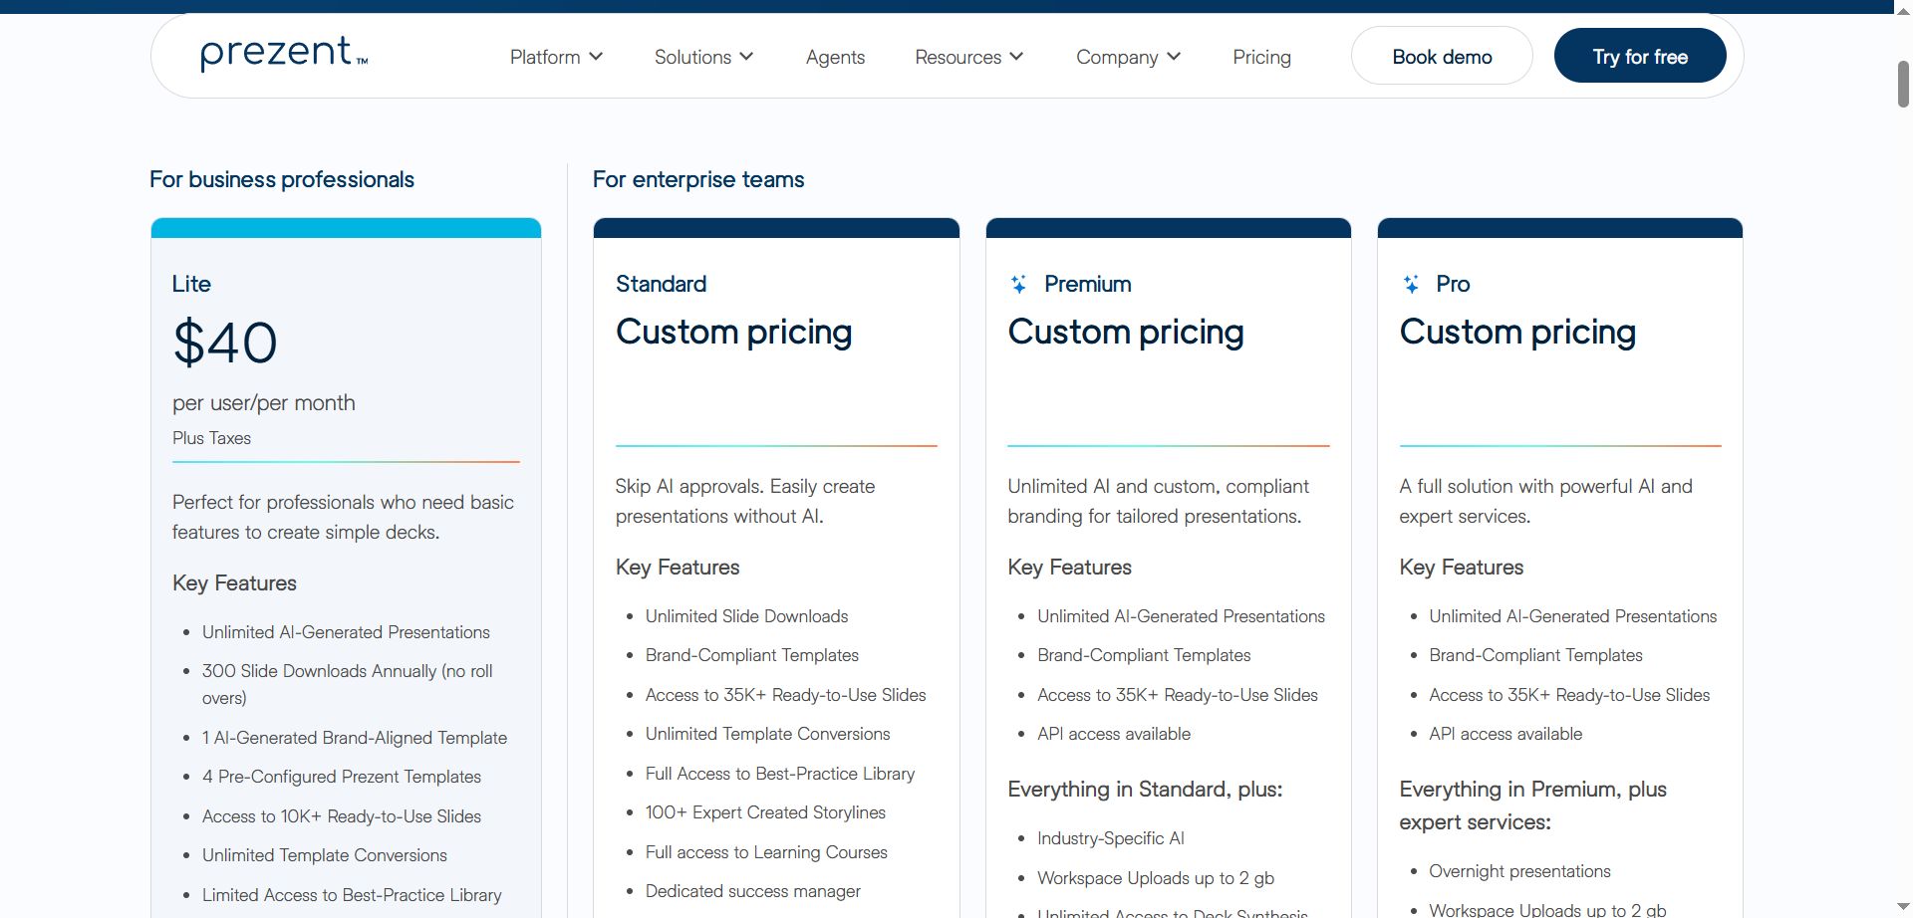Click the 'For business professionals' heading

click(282, 179)
